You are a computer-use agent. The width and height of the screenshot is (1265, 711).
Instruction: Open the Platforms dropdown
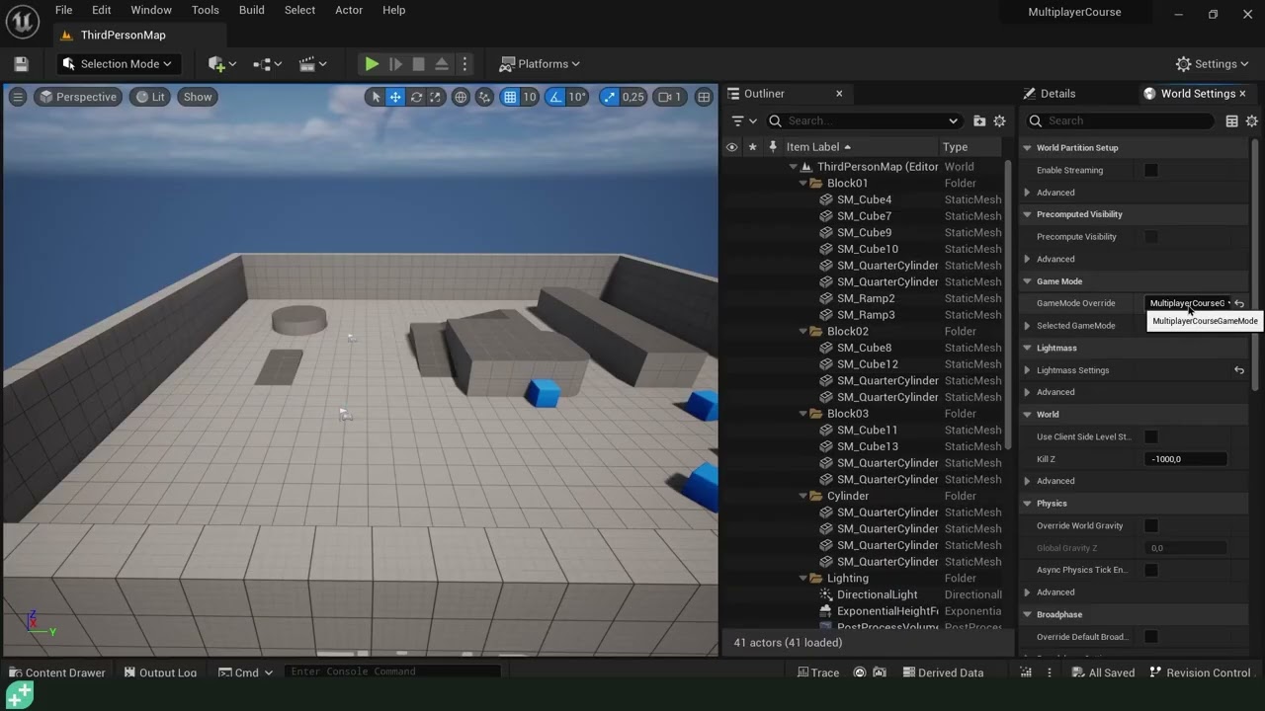[540, 64]
